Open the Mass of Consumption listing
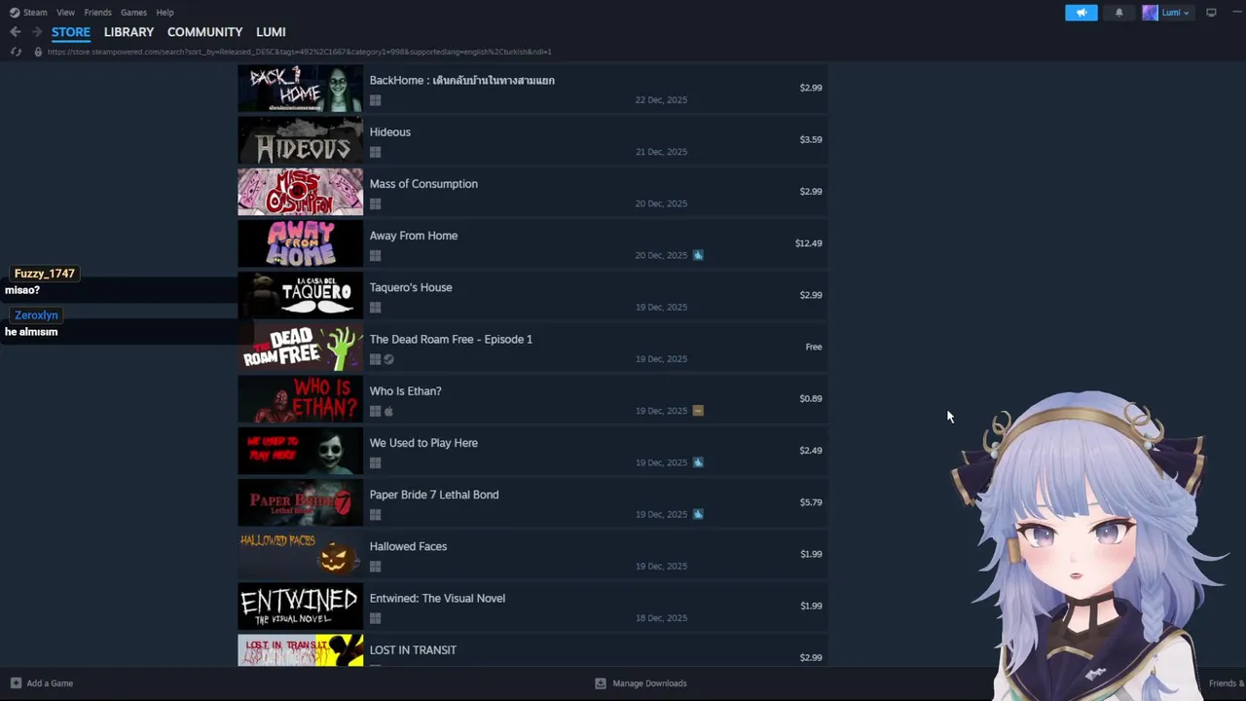This screenshot has width=1246, height=701. tap(532, 191)
